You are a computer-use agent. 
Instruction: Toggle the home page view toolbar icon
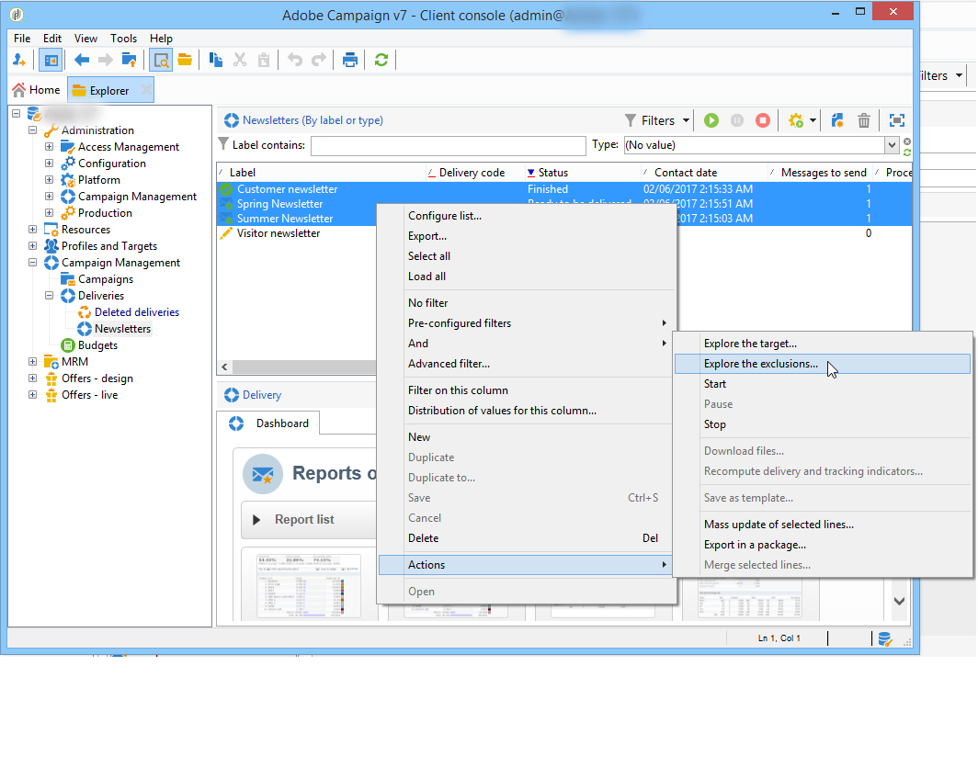click(51, 61)
